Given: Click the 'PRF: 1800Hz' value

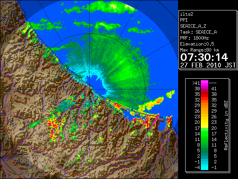Looking at the screenshot, I should tap(194, 38).
